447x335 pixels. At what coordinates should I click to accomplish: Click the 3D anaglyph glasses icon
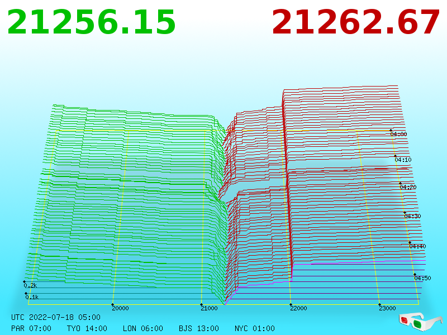(x=421, y=322)
